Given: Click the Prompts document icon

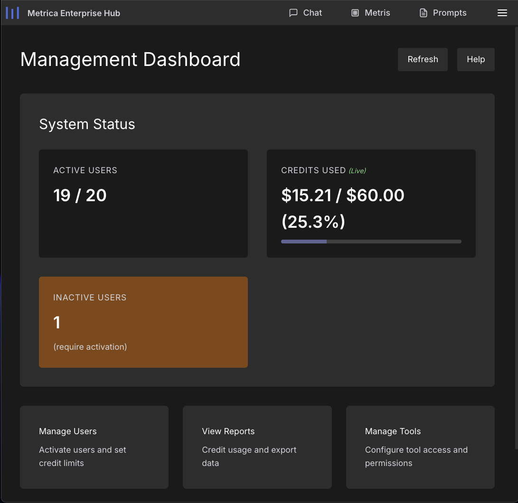Looking at the screenshot, I should (424, 13).
